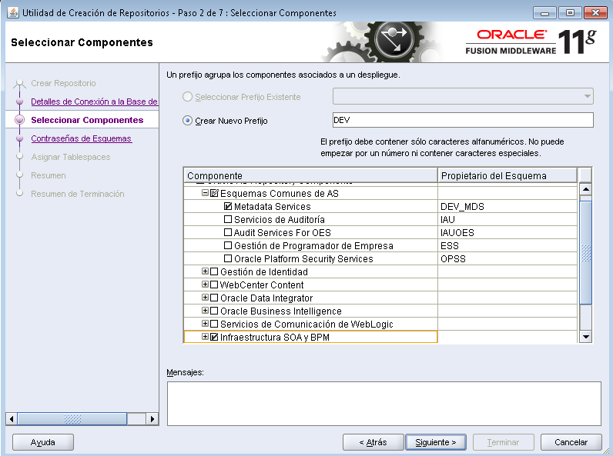The image size is (613, 456).
Task: Check Servicios de Comunicación de WebLogic checkbox
Action: 214,324
